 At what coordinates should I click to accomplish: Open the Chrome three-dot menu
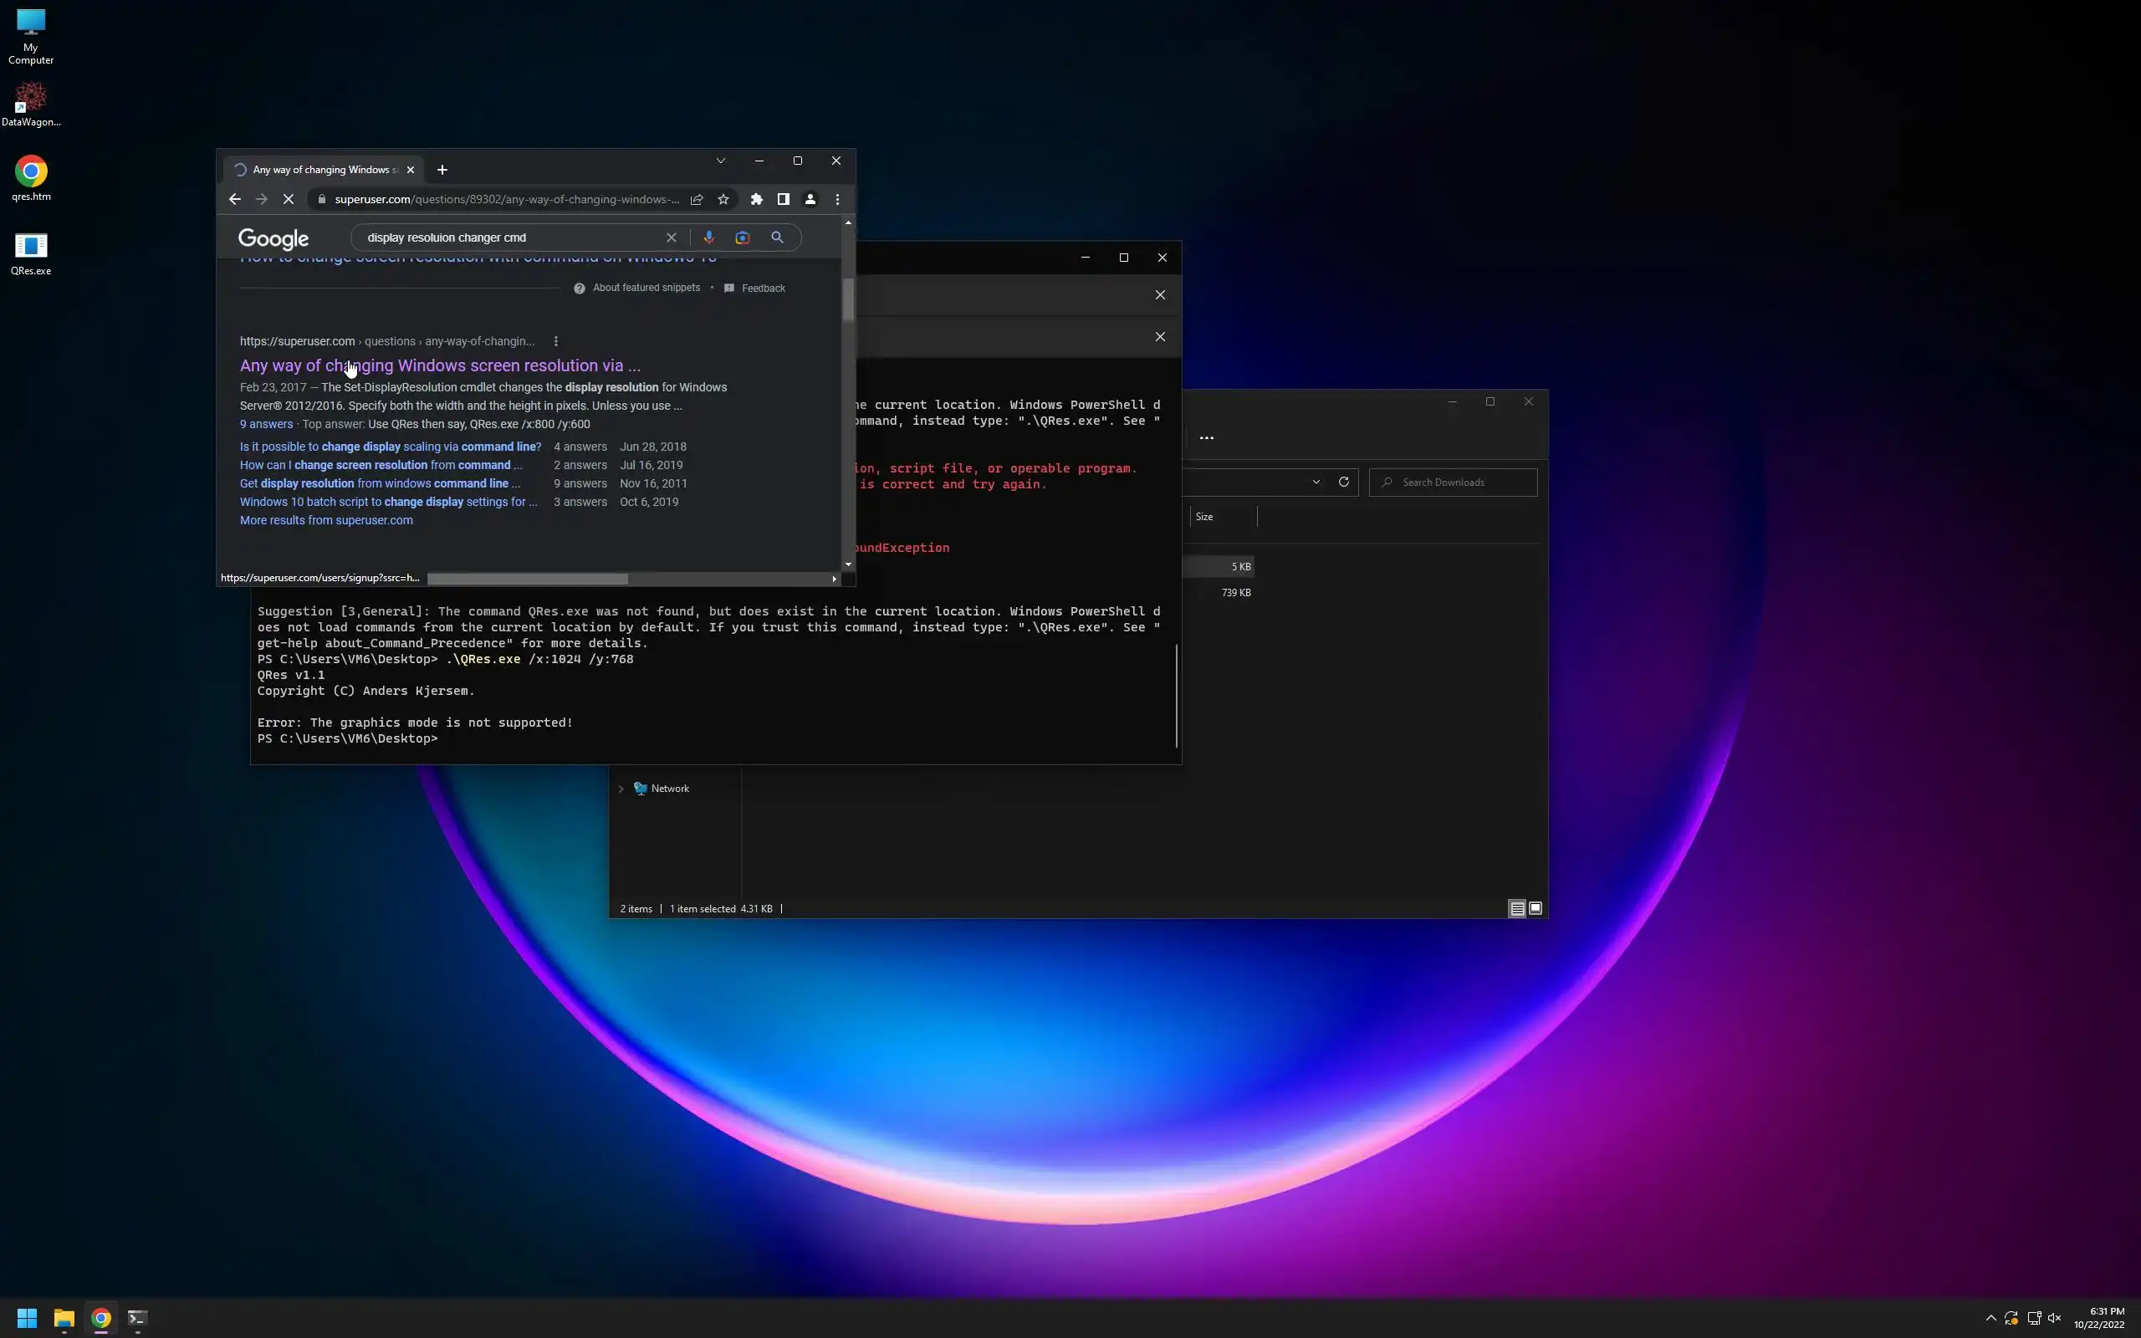837,199
